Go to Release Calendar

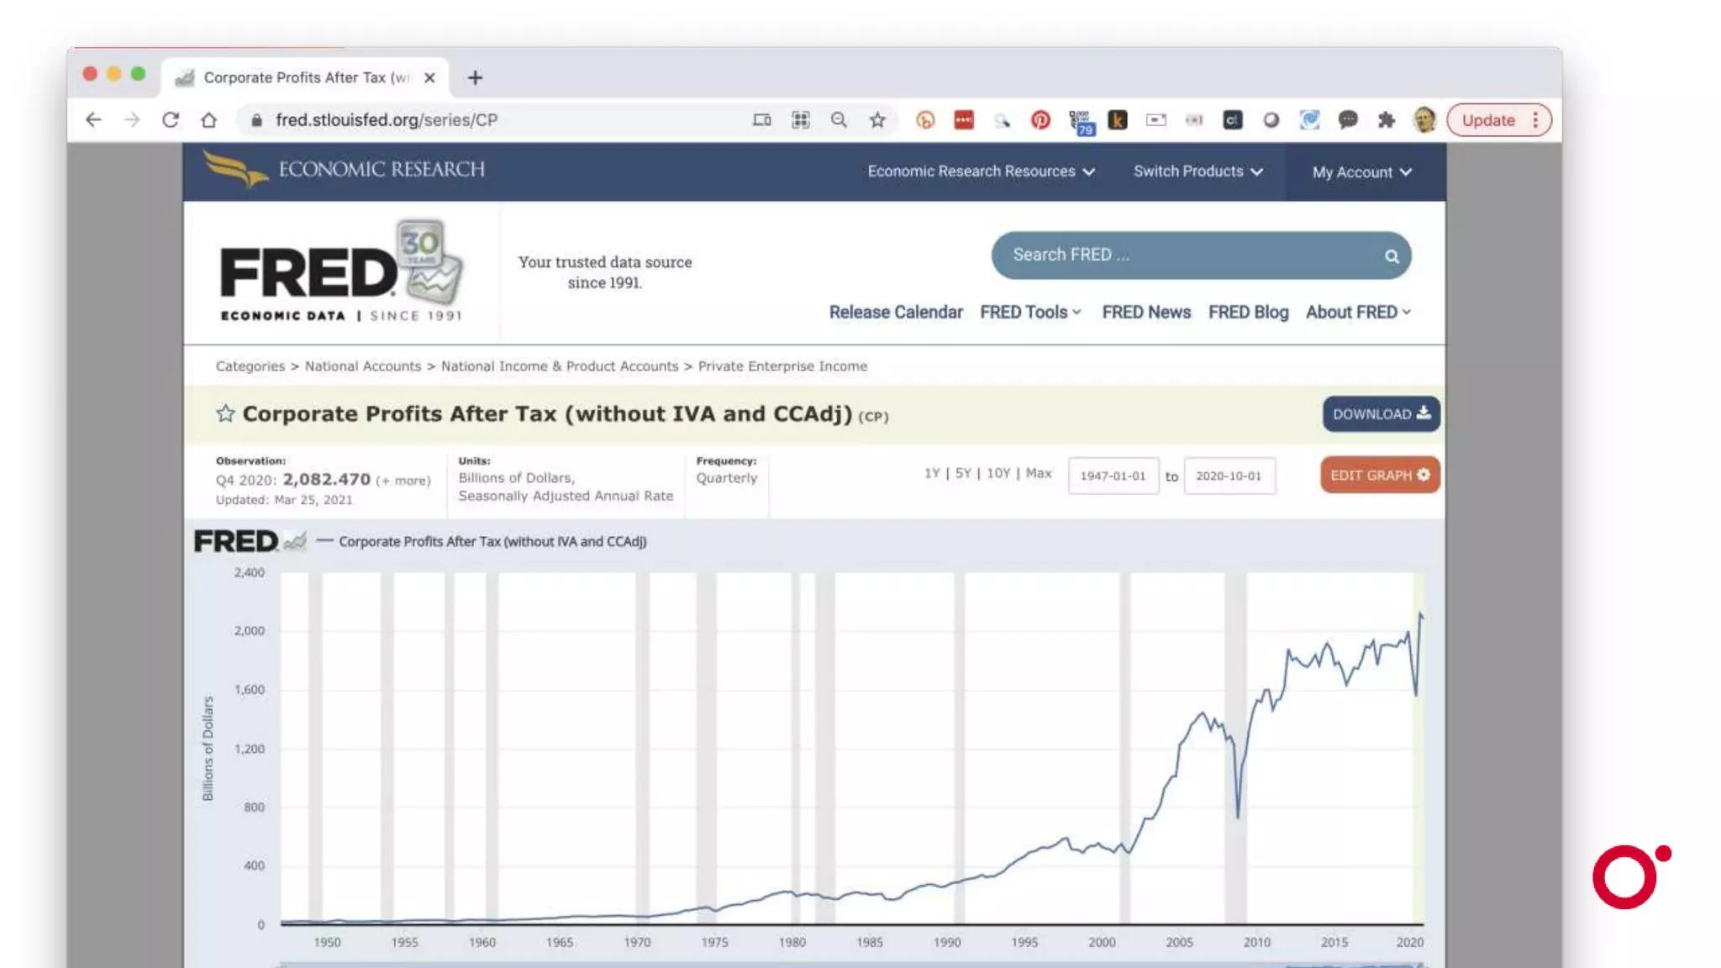point(895,313)
